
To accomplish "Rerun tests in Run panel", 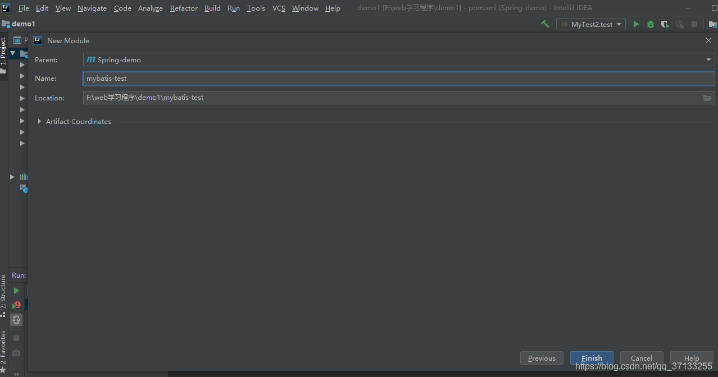I will coord(16,291).
